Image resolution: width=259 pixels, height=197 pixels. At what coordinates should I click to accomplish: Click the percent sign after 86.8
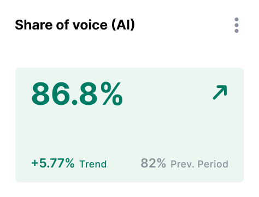pos(112,93)
